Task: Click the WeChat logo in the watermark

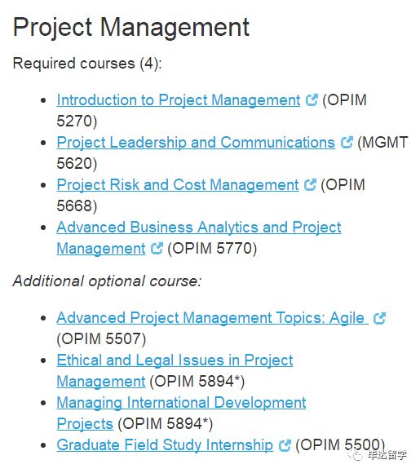Action: point(356,454)
